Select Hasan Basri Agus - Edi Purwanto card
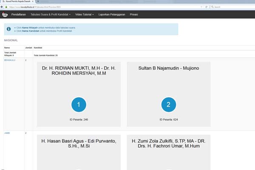Image resolution: width=255 pixels, height=170 pixels. (79, 143)
